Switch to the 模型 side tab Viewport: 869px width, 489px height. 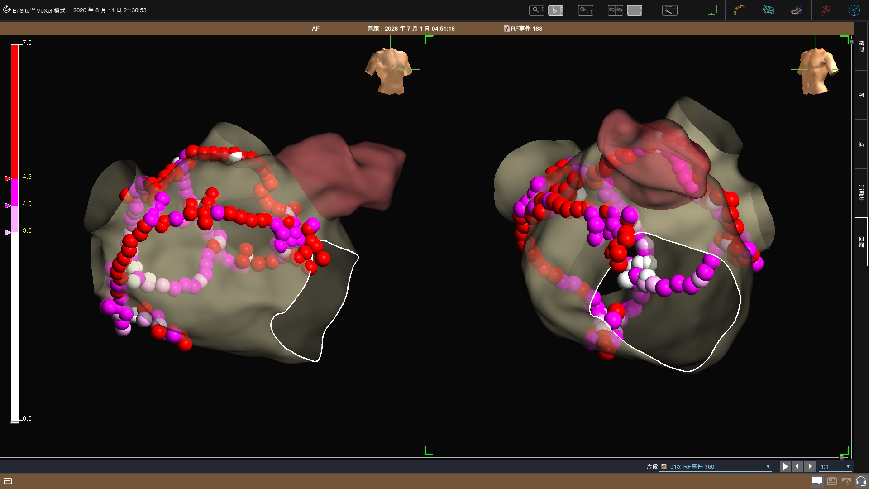tap(861, 46)
